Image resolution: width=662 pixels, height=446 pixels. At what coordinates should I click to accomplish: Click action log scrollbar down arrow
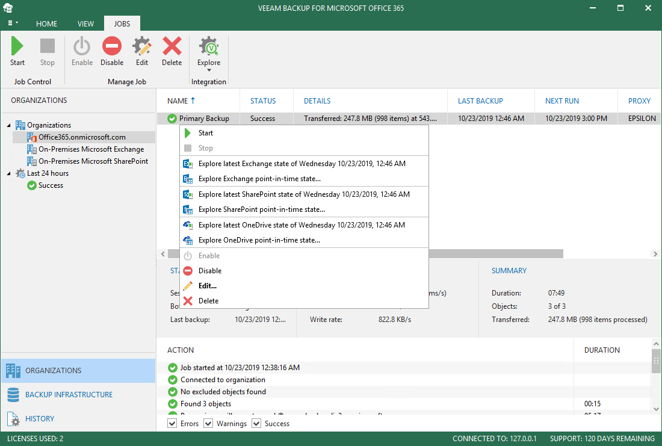655,409
